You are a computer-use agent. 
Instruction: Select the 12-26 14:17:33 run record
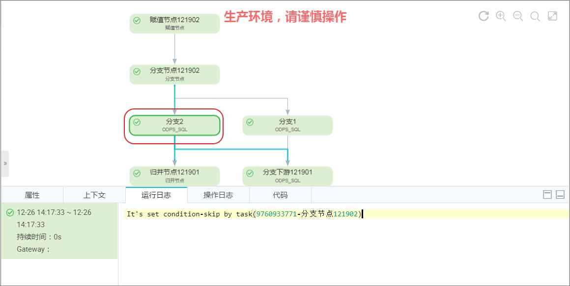click(59, 231)
